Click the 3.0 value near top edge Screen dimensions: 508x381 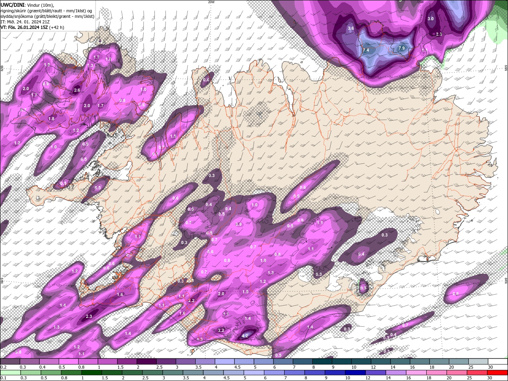pyautogui.click(x=431, y=19)
